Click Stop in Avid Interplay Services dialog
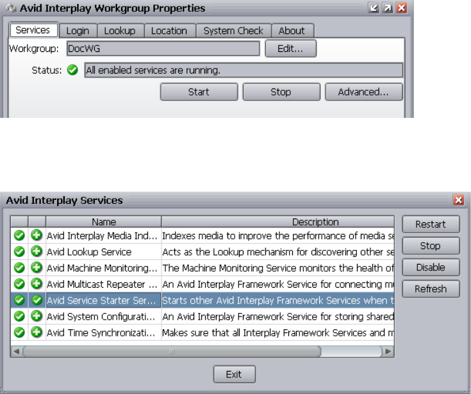Viewport: 471px width, 394px height. tap(431, 246)
